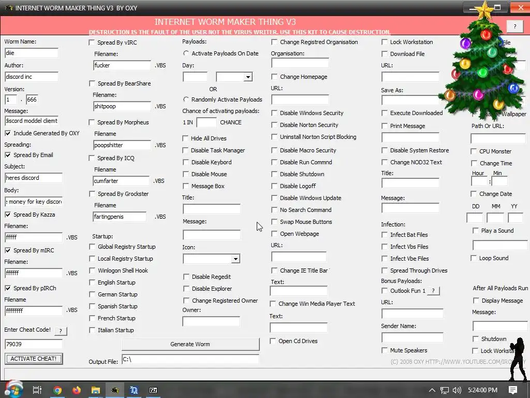Check the Disable Task Manager checkbox

click(185, 150)
